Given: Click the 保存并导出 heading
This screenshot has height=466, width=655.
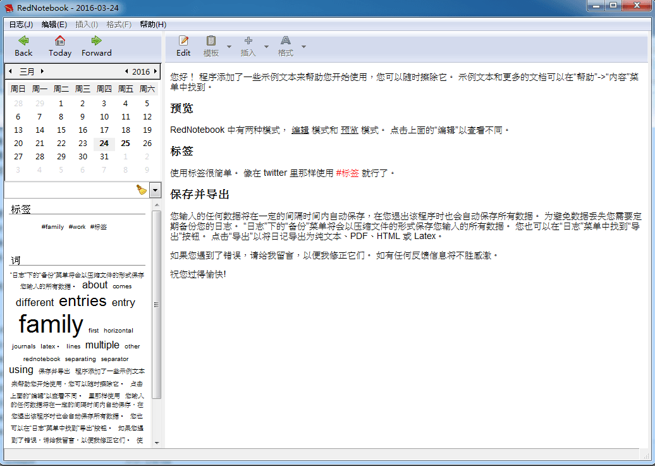Looking at the screenshot, I should [200, 195].
